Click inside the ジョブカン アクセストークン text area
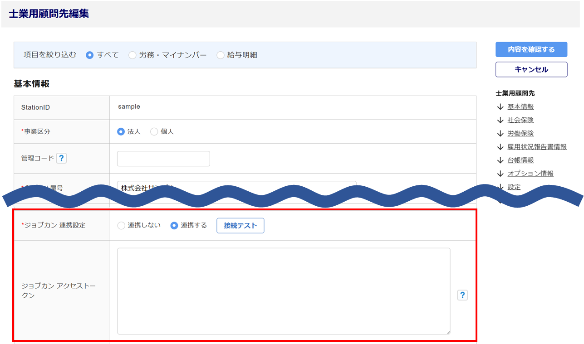584x344 pixels. pos(284,291)
